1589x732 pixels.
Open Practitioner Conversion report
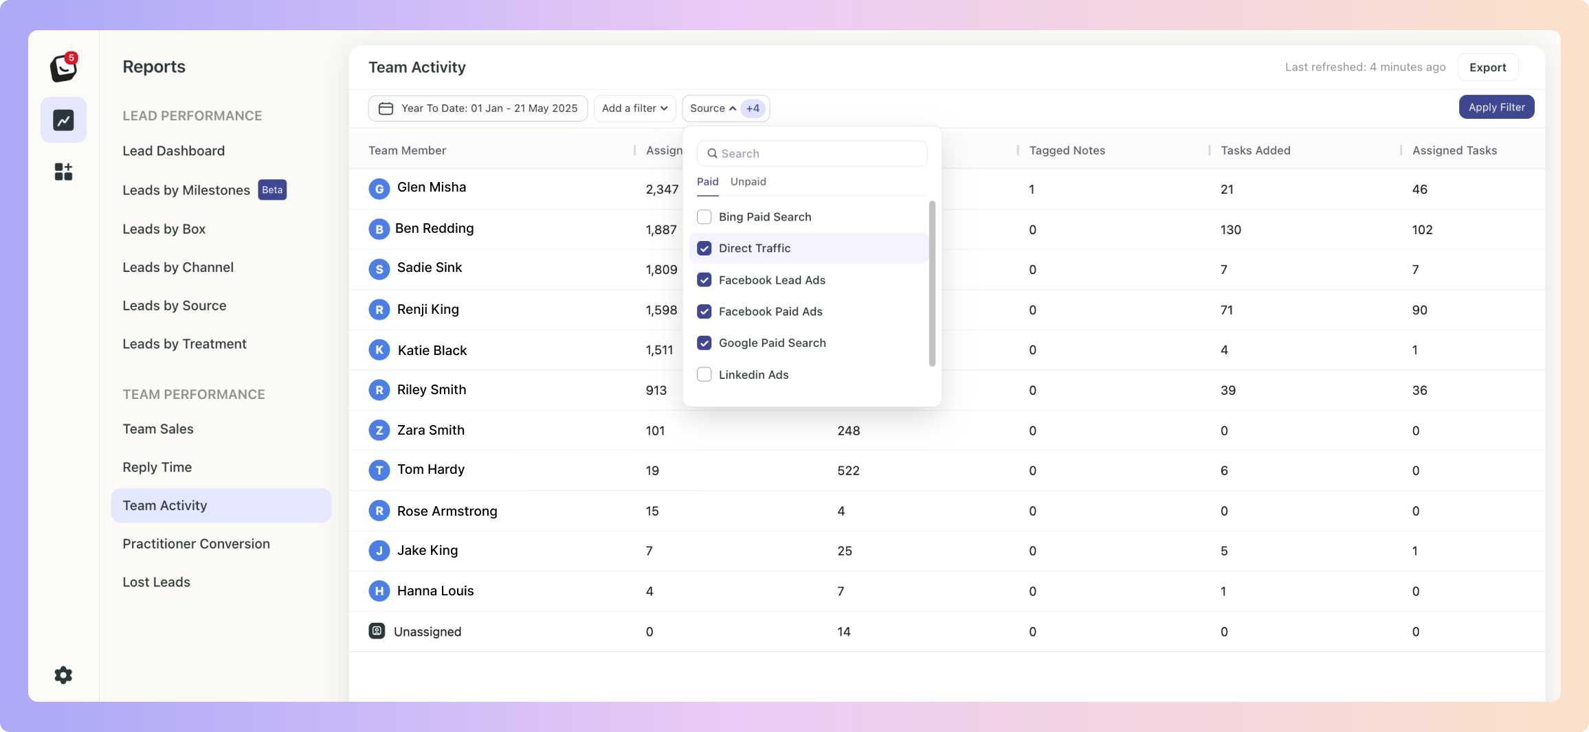pyautogui.click(x=197, y=544)
